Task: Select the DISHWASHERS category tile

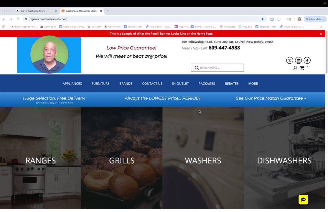Action: tap(284, 158)
